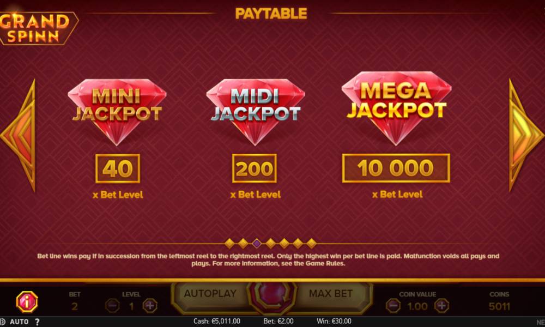Start Autoplay mode
Viewport: 545px width, 327px height.
(210, 294)
